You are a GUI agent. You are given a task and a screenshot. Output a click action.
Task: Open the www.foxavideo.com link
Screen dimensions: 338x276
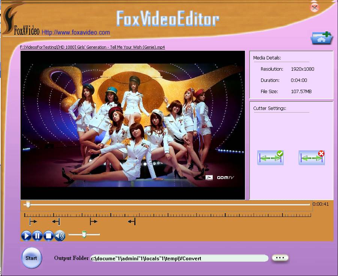click(x=76, y=33)
